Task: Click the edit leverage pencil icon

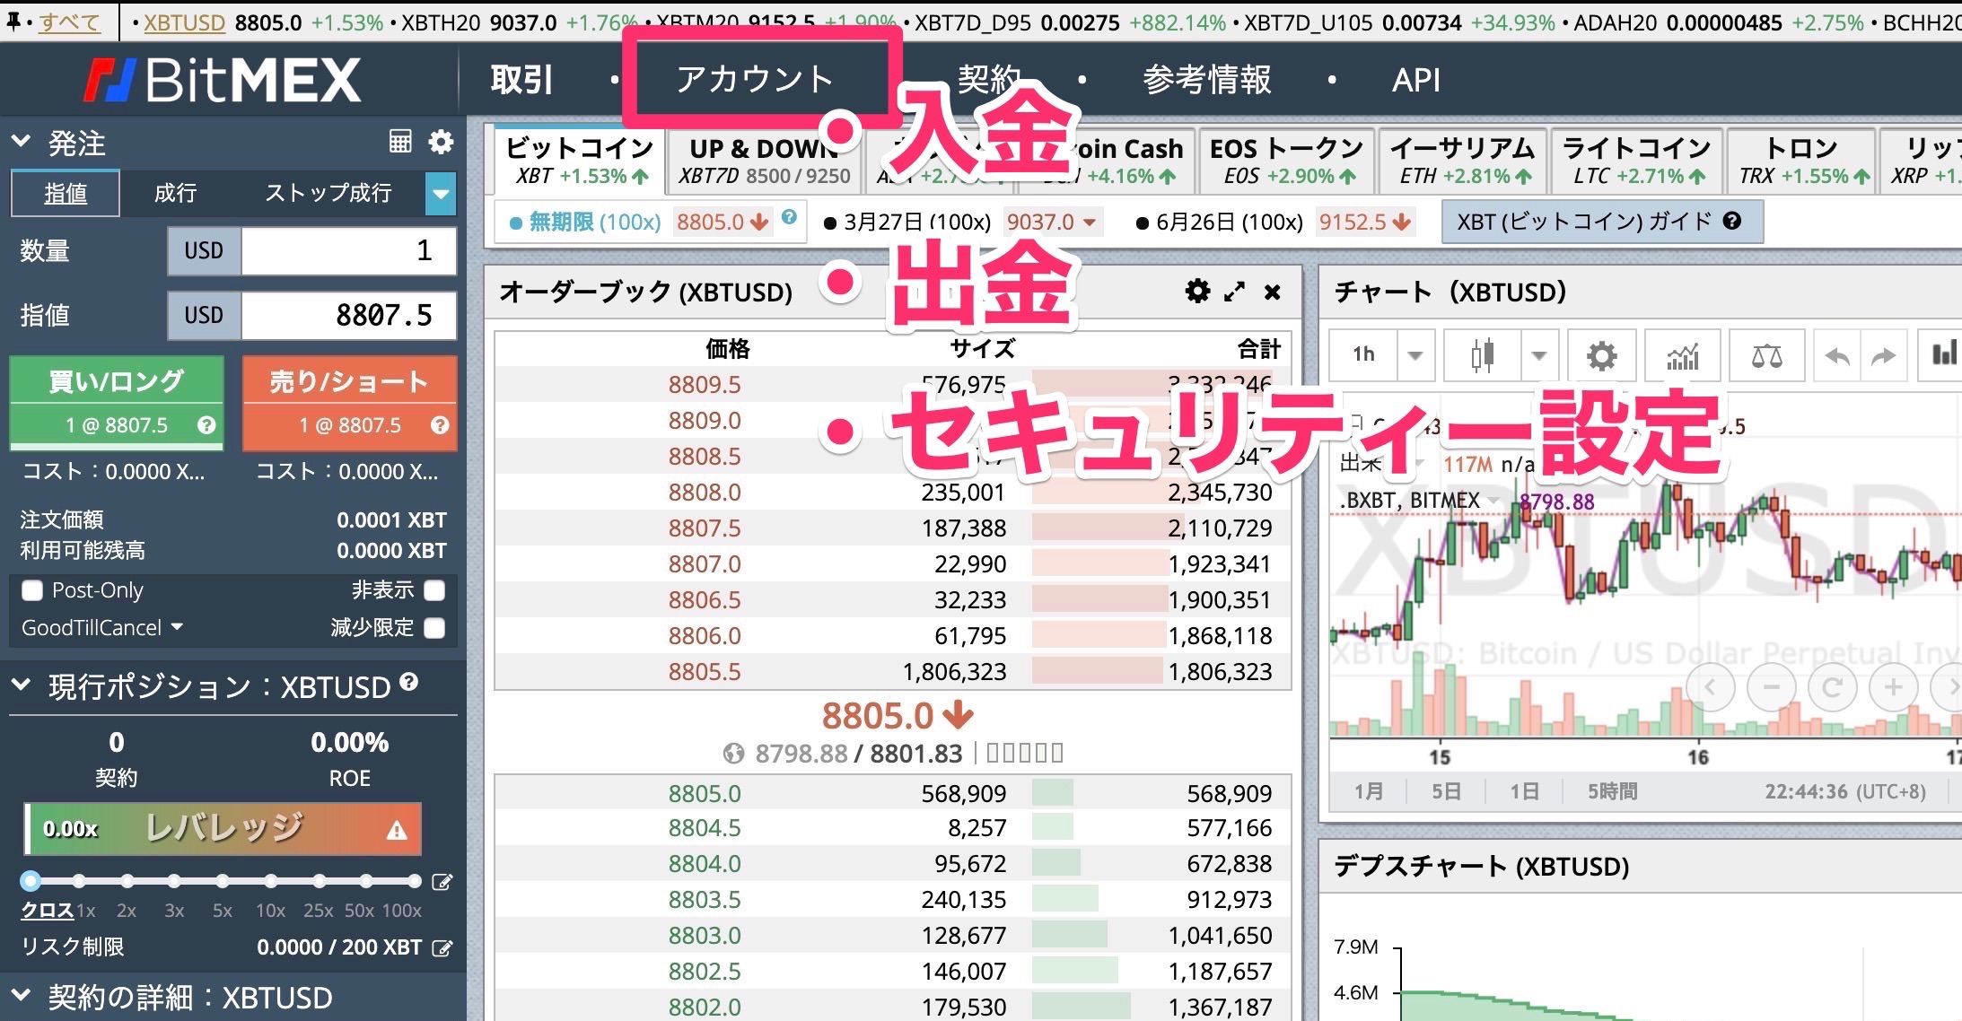Action: point(442,882)
